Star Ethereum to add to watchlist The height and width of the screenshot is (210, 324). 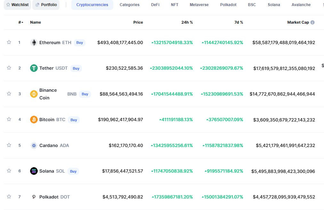tap(9, 42)
